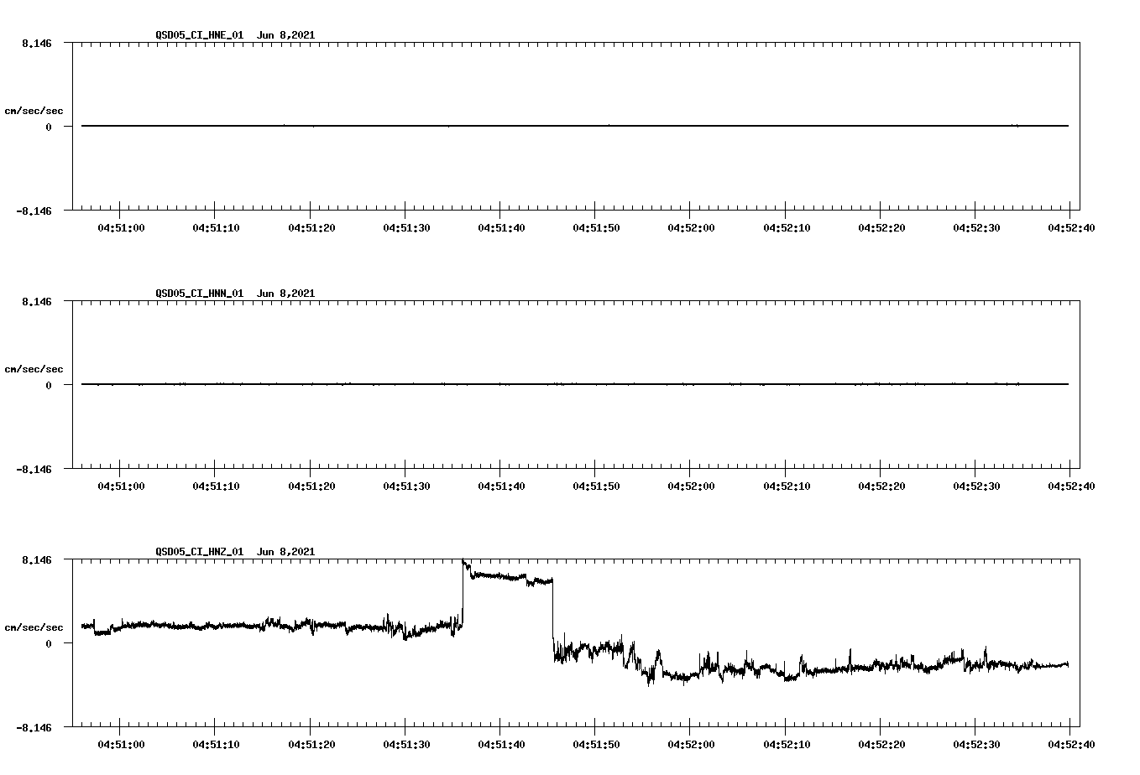Click the QSD05_CI_HNE_01 channel title
The image size is (1140, 775).
[200, 35]
